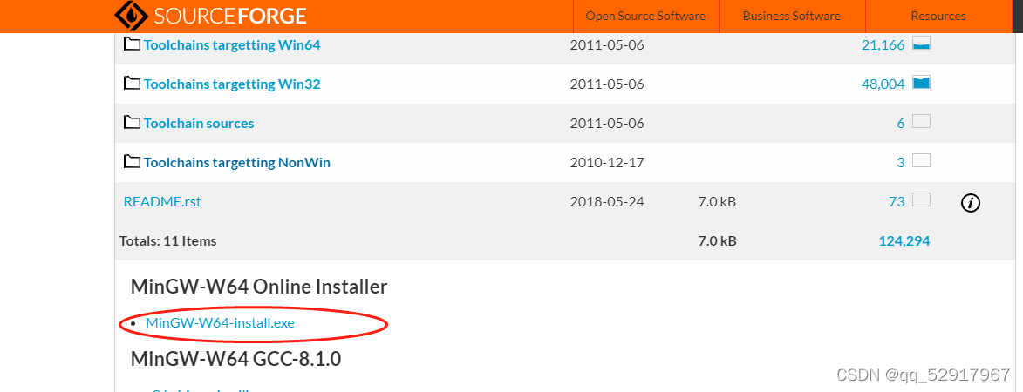This screenshot has width=1023, height=392.
Task: Click folder icon next to Toolchain sources
Action: [x=133, y=123]
